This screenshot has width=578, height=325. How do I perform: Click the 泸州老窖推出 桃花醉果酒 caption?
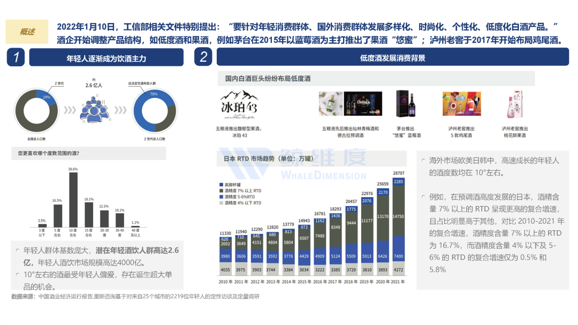(515, 132)
